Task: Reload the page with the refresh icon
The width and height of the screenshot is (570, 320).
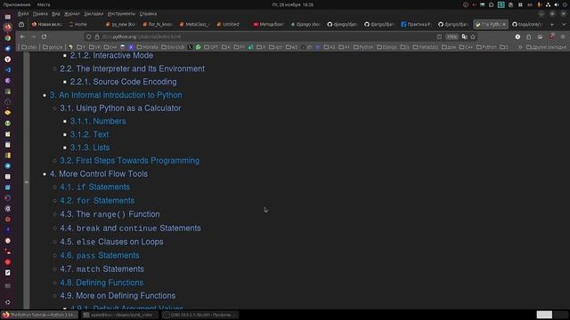Action: (x=44, y=36)
